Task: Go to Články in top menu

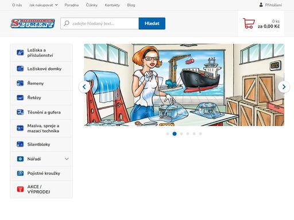Action: [x=92, y=5]
